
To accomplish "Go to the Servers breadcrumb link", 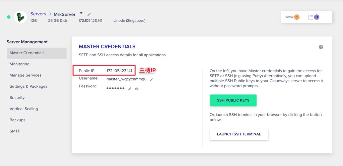I will (38, 14).
